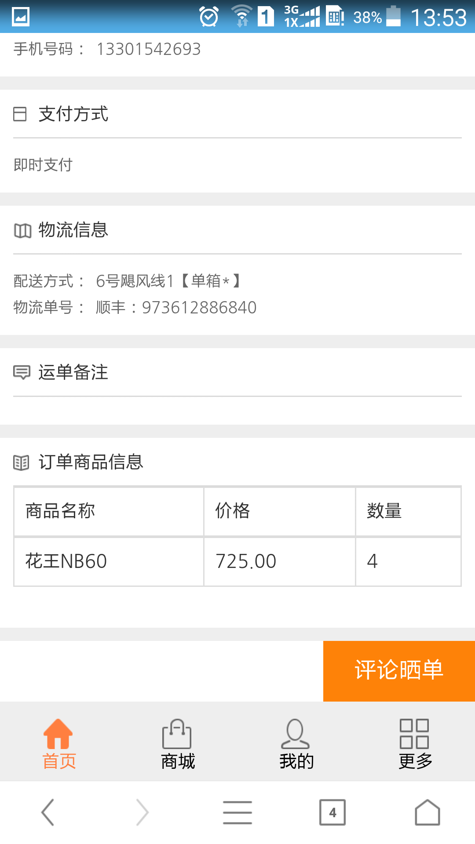Select tracking number 973612886840
The height and width of the screenshot is (844, 475).
(x=199, y=307)
